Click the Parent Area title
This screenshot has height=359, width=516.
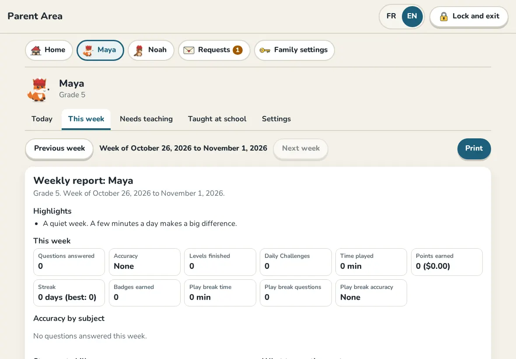[x=35, y=16]
